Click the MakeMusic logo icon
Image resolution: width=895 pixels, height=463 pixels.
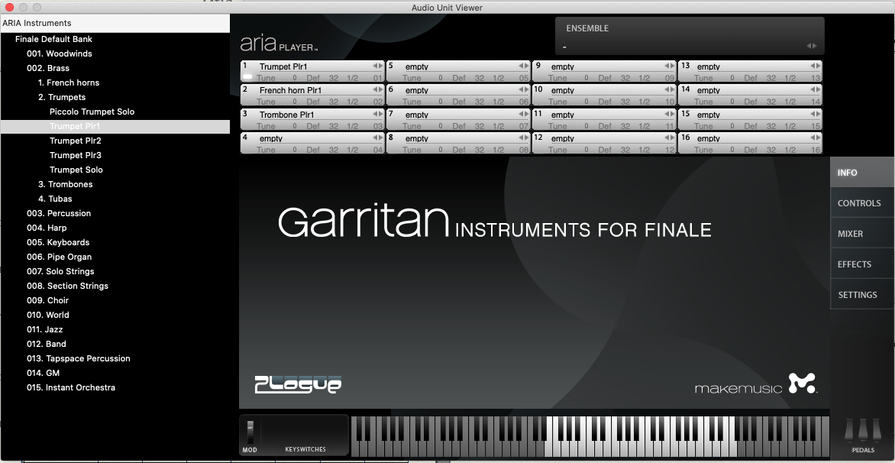pyautogui.click(x=802, y=383)
